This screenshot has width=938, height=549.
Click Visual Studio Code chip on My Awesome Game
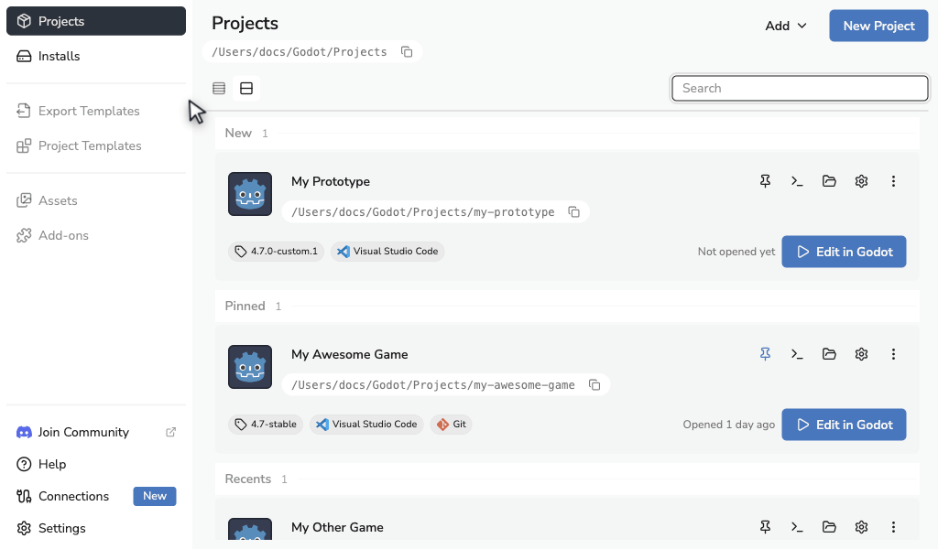pos(366,425)
